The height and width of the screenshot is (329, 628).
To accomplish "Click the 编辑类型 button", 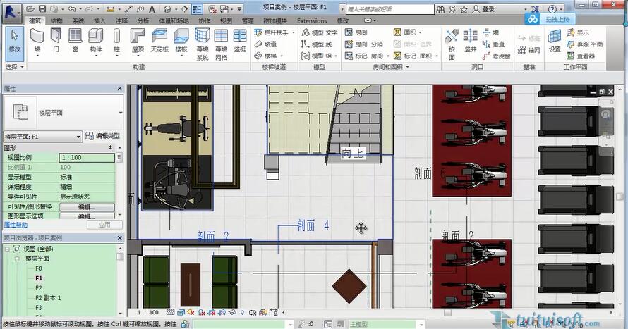I will (103, 136).
